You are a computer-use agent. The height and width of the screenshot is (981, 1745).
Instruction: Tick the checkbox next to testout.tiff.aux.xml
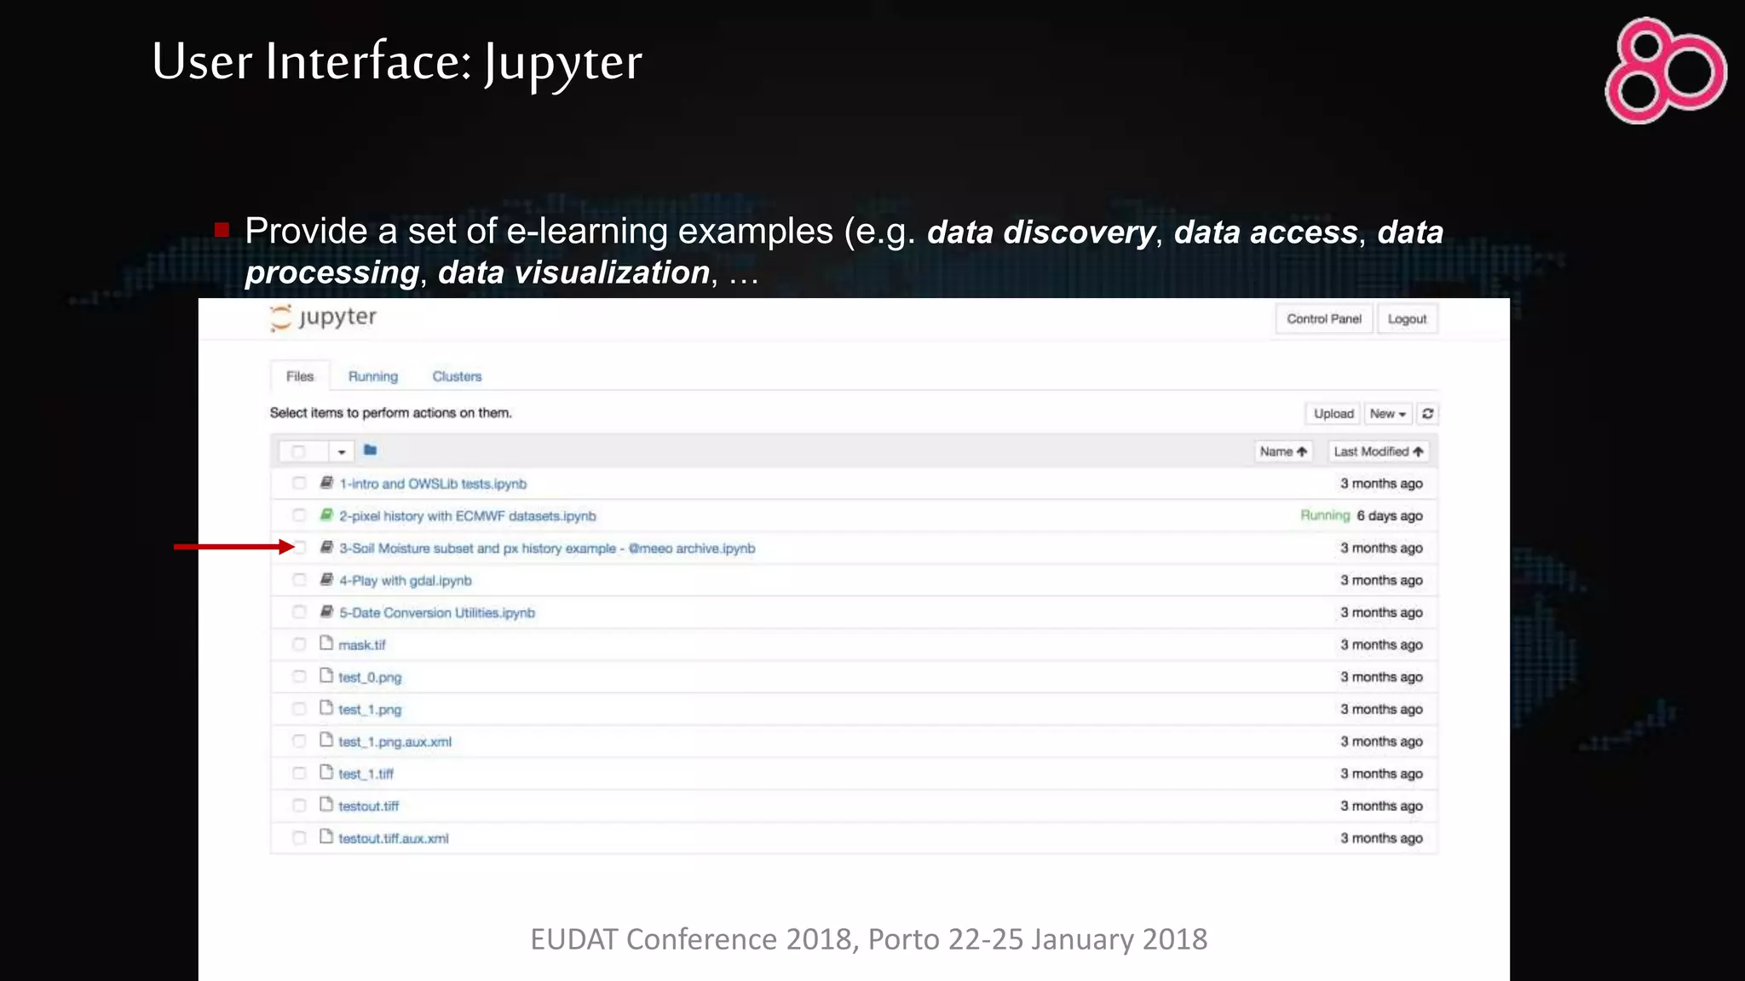point(299,838)
